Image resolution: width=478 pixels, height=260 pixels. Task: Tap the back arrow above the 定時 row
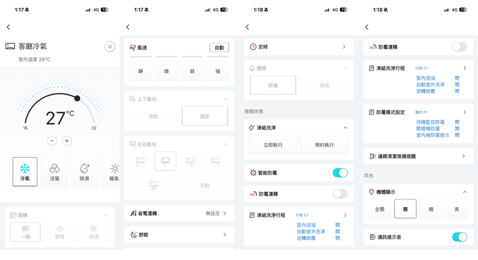(x=248, y=27)
